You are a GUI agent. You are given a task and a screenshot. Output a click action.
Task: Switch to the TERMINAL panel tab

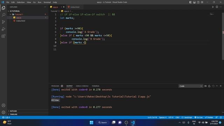(x=96, y=86)
